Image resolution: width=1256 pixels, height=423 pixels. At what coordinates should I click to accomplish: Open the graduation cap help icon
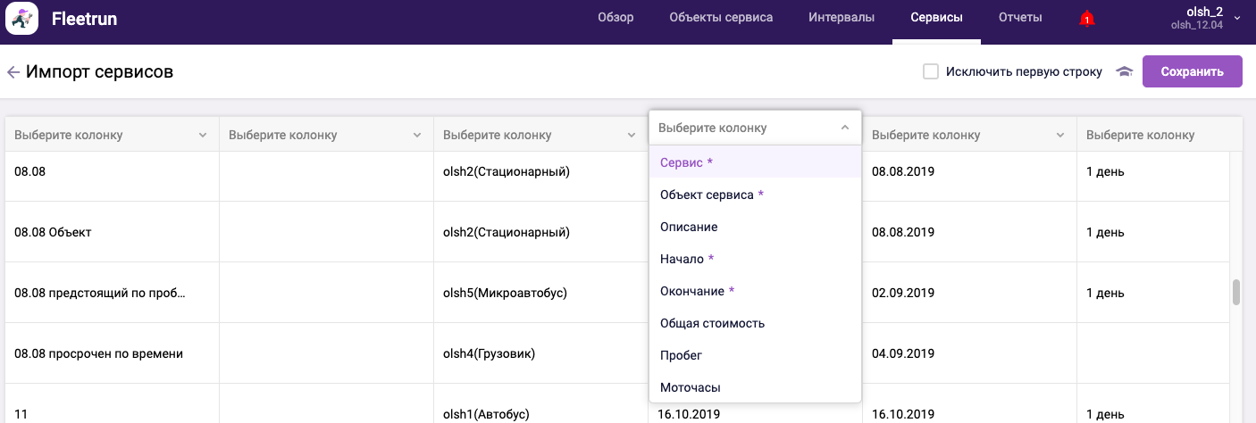click(x=1124, y=72)
